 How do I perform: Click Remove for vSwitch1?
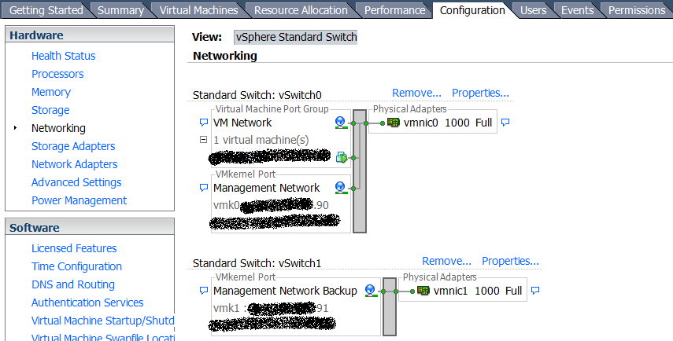tap(446, 261)
